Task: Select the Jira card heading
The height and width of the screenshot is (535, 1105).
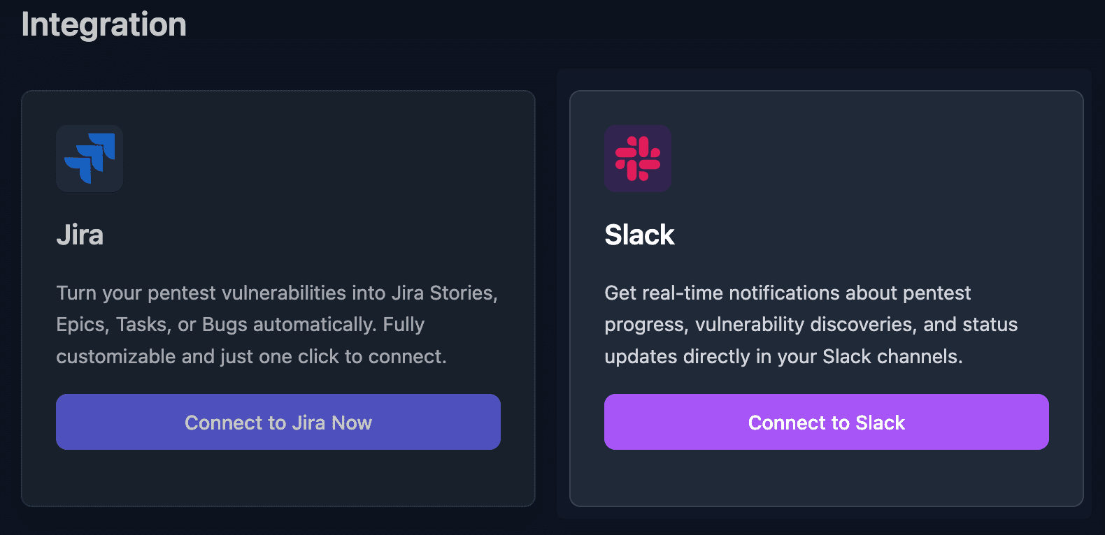Action: pos(79,235)
